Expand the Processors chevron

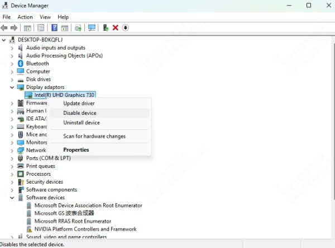(x=12, y=174)
